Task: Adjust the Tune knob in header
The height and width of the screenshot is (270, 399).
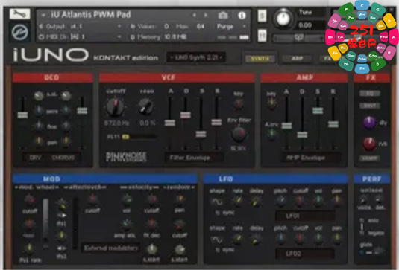Action: click(x=283, y=19)
